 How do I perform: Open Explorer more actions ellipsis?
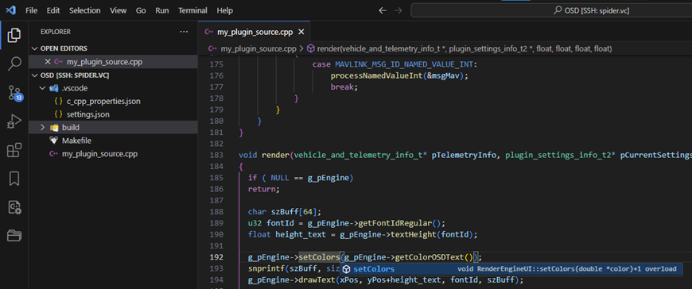coord(184,32)
